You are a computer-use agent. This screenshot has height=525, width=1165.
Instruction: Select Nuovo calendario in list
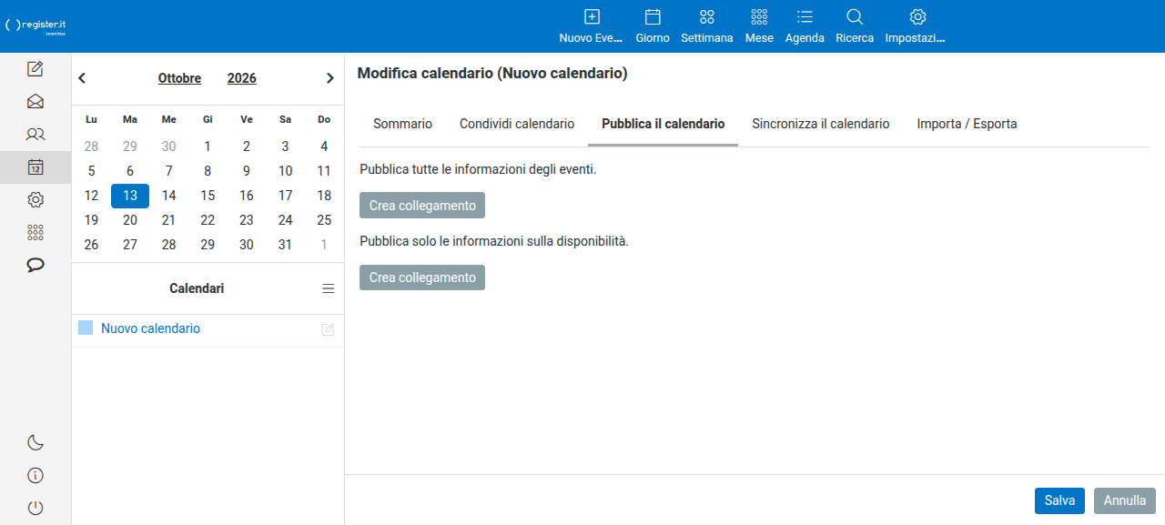click(150, 328)
